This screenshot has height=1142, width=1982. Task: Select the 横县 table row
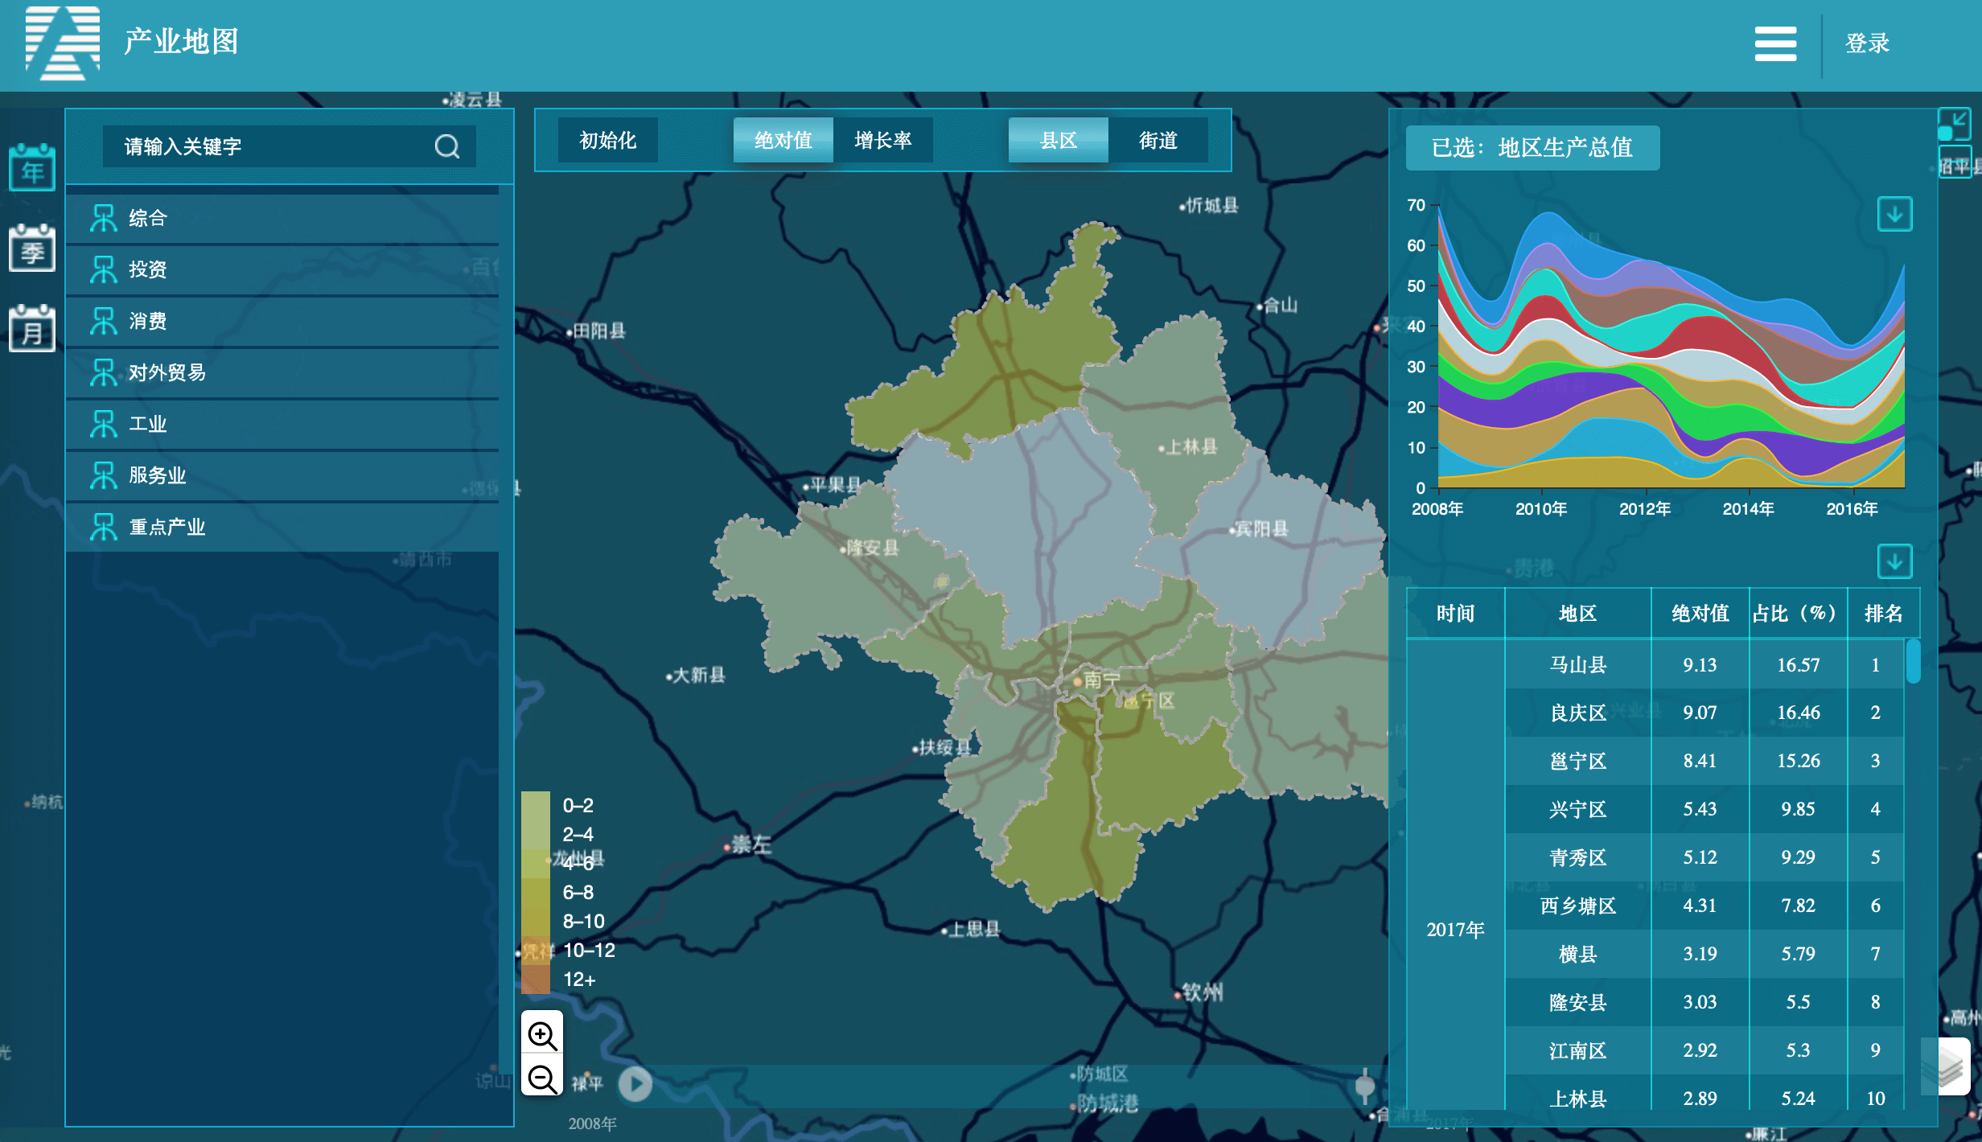click(x=1704, y=955)
